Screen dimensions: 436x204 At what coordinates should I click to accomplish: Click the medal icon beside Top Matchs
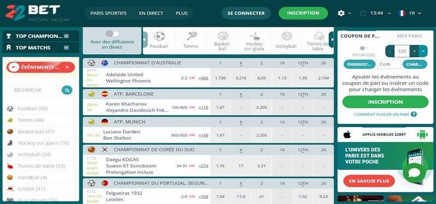point(9,48)
